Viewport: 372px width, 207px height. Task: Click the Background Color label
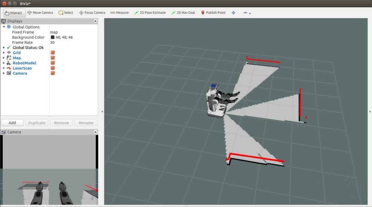click(x=28, y=37)
